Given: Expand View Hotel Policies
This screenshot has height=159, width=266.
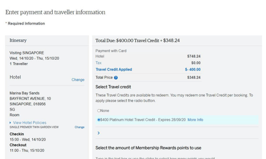Looking at the screenshot, I should click(x=29, y=122).
